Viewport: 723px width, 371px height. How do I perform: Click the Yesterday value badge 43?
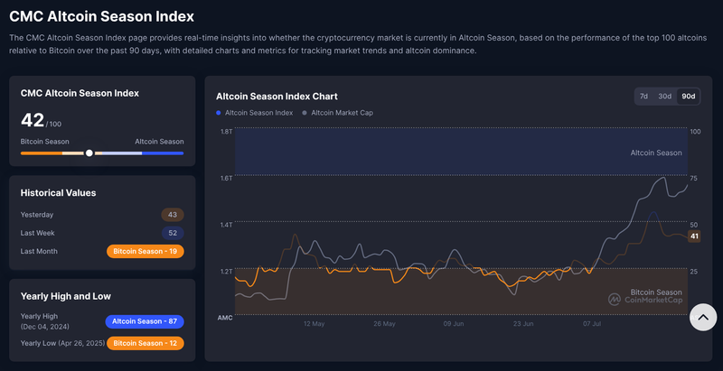pos(173,215)
